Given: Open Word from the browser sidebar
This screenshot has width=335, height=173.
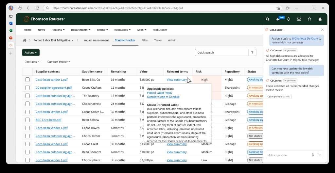Looking at the screenshot, I should (x=11, y=24).
